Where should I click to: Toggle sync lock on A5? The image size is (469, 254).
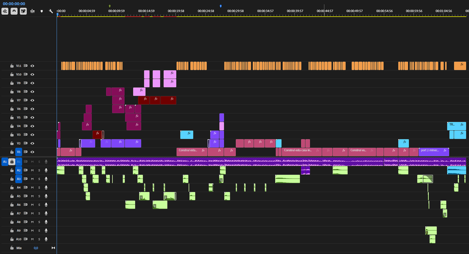(25, 196)
